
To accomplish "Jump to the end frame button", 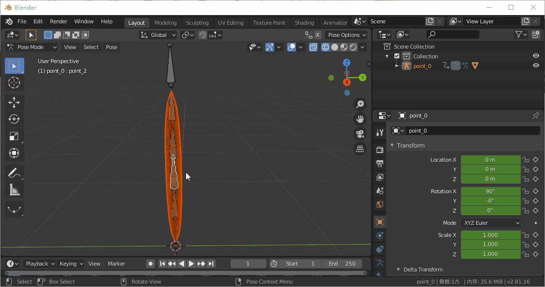I will (x=211, y=264).
